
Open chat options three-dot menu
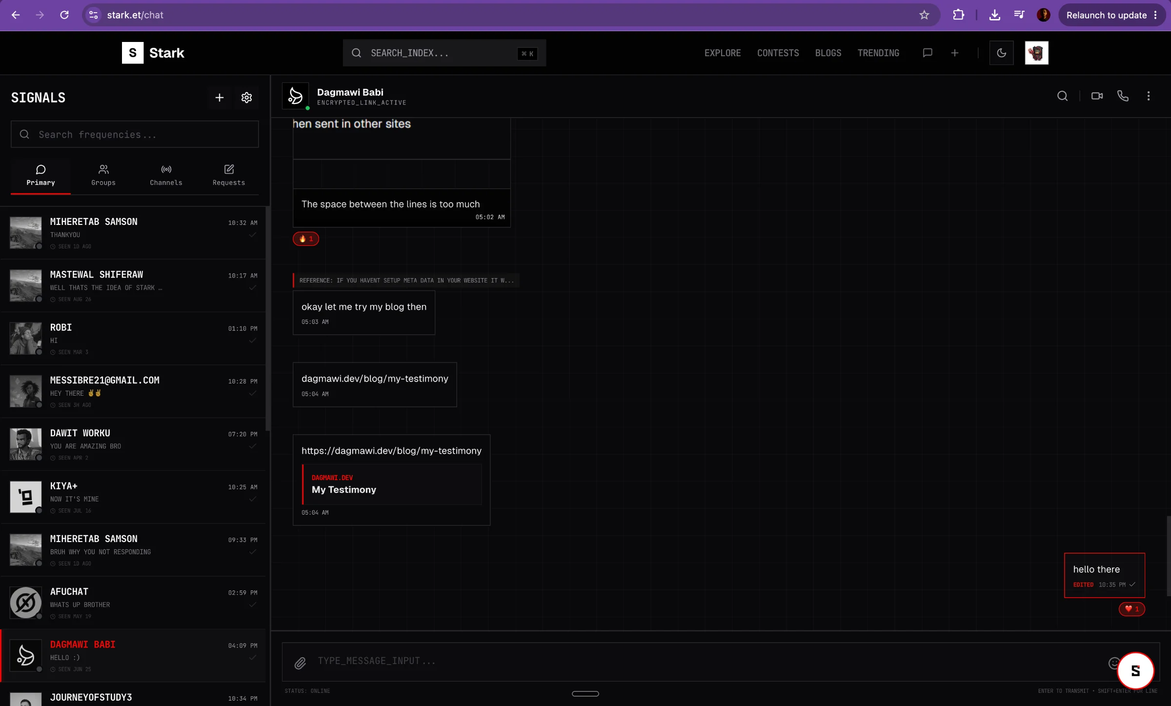[1149, 96]
